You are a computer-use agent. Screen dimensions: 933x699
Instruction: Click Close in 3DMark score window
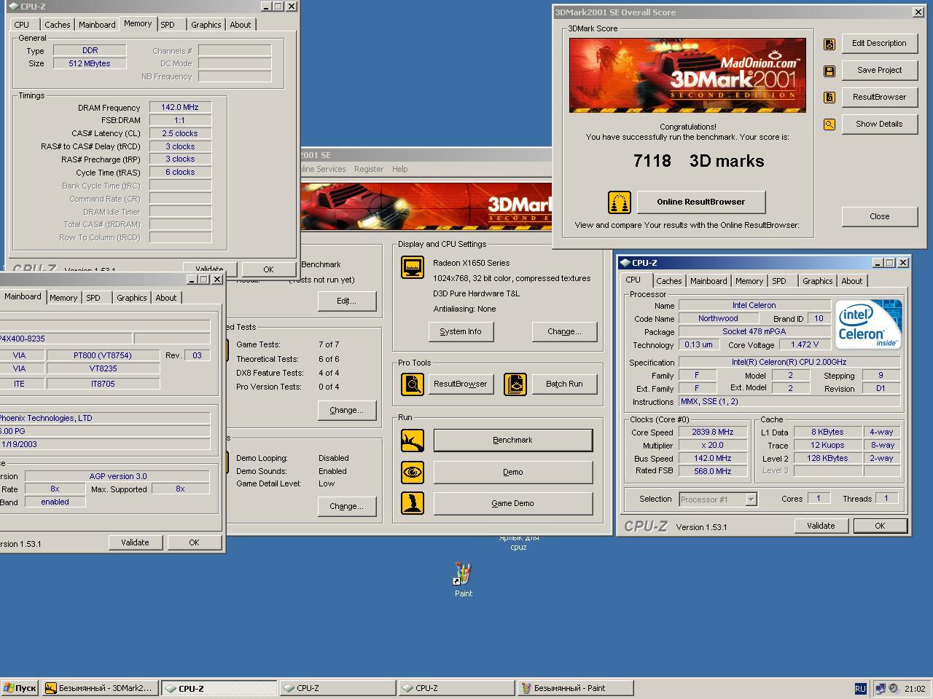tap(879, 216)
